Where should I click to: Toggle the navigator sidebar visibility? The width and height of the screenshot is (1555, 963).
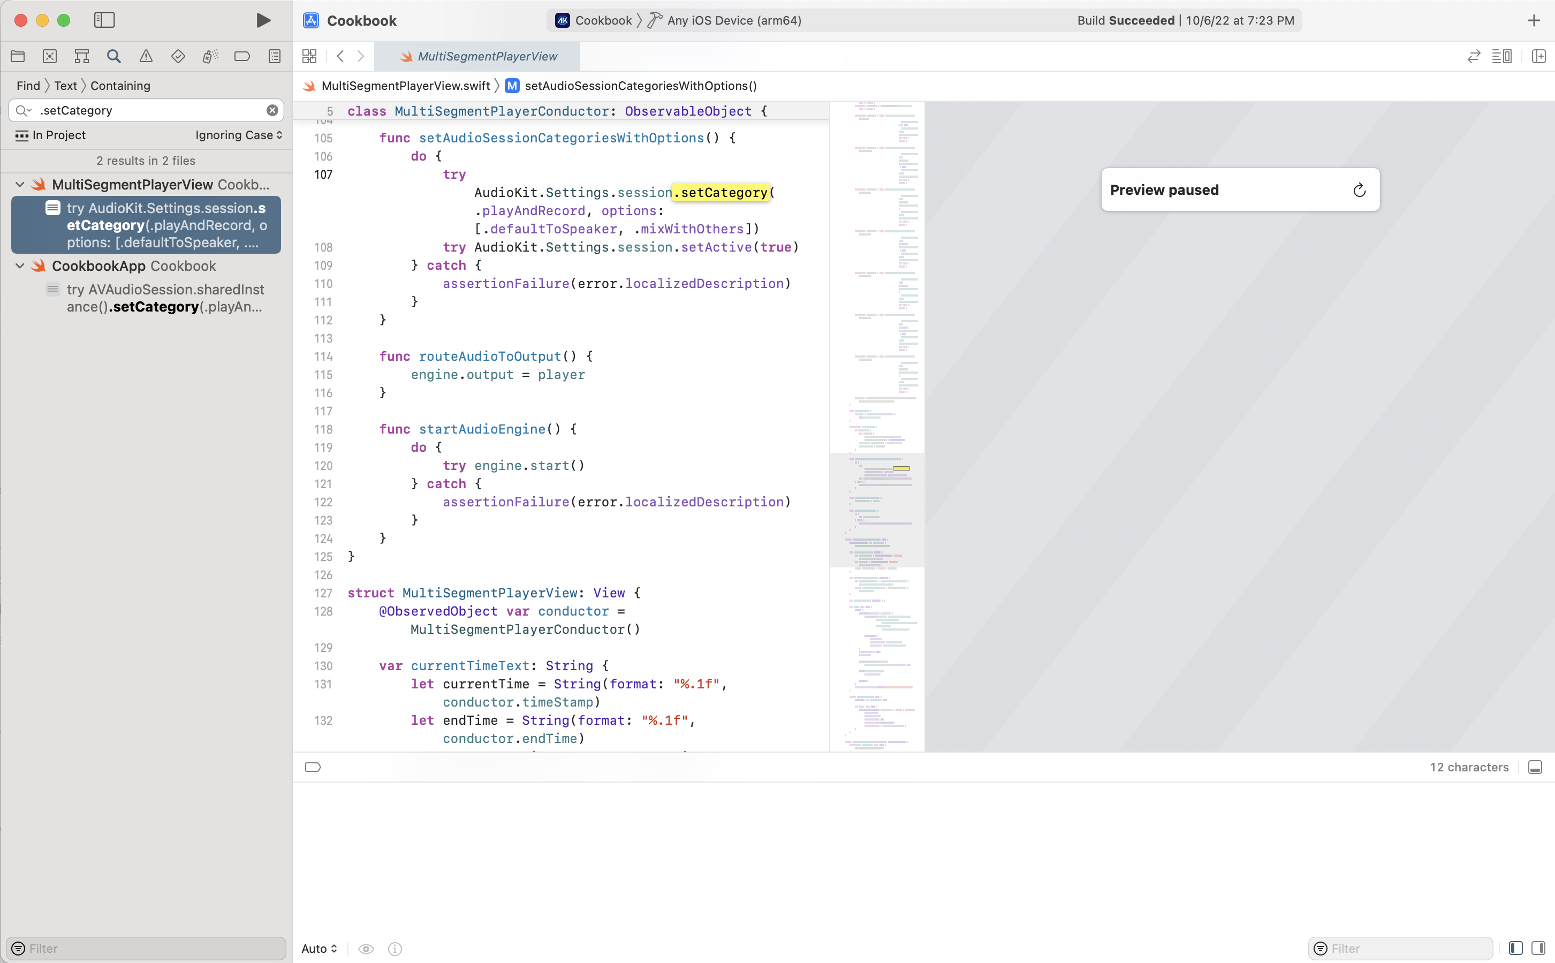104,20
